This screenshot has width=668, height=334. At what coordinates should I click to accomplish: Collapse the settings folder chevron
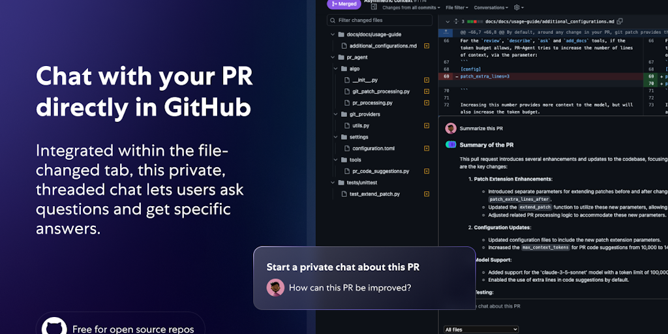(x=335, y=137)
